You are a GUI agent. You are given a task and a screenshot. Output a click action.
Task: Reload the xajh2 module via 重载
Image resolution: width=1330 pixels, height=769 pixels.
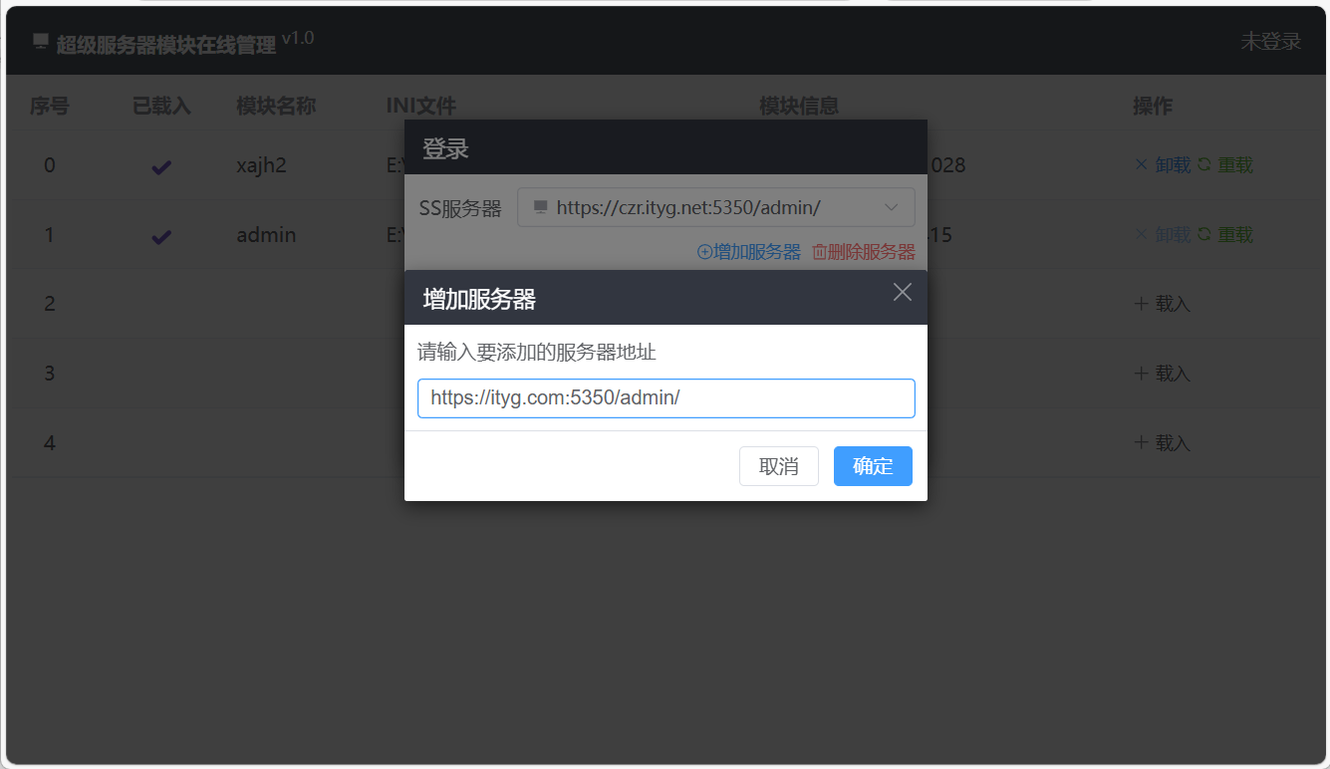1225,165
